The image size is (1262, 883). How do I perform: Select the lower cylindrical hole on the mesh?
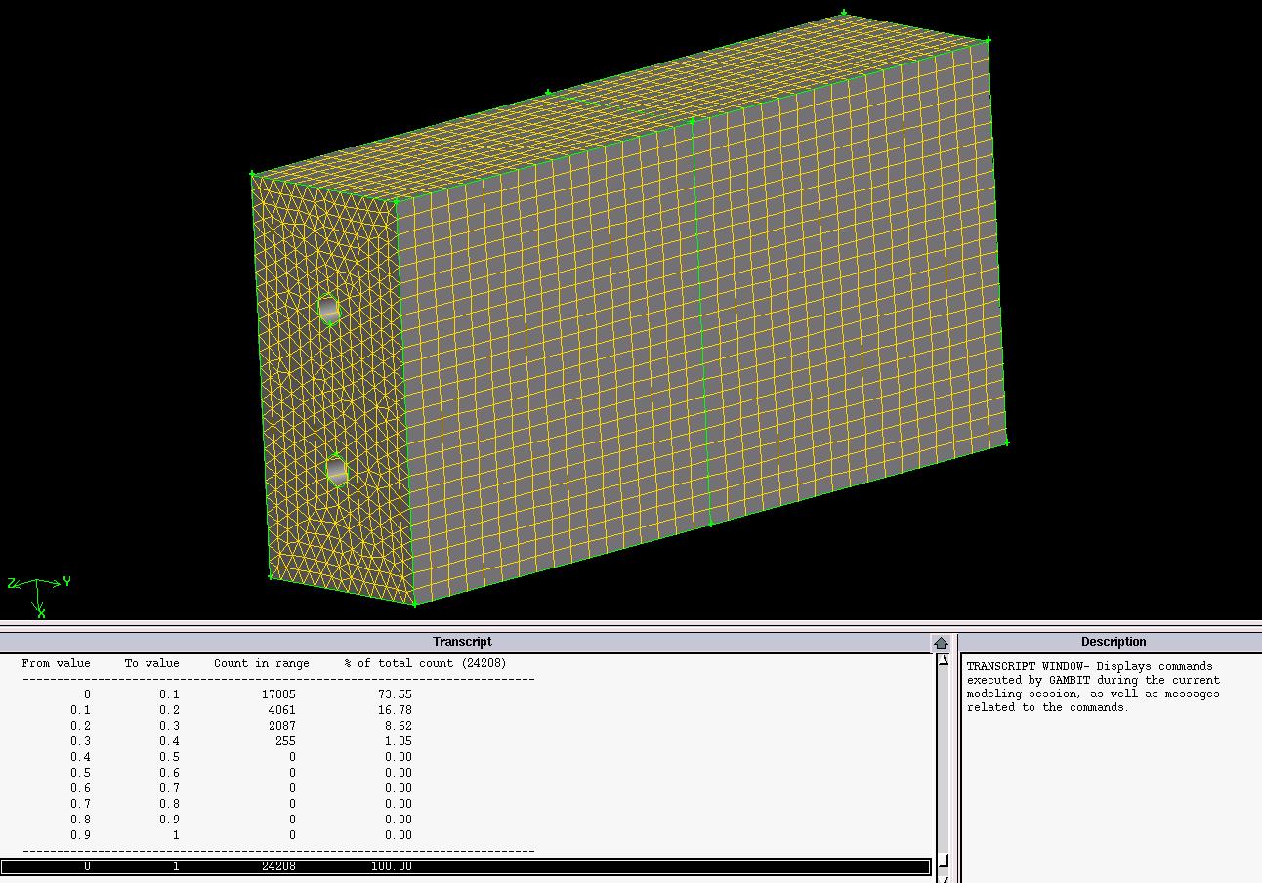coord(336,471)
